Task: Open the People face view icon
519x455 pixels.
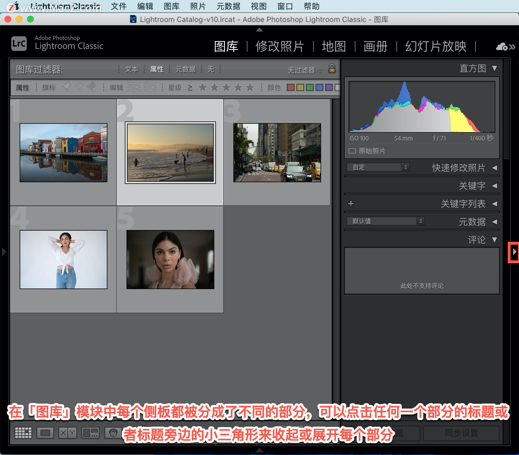Action: tap(113, 433)
